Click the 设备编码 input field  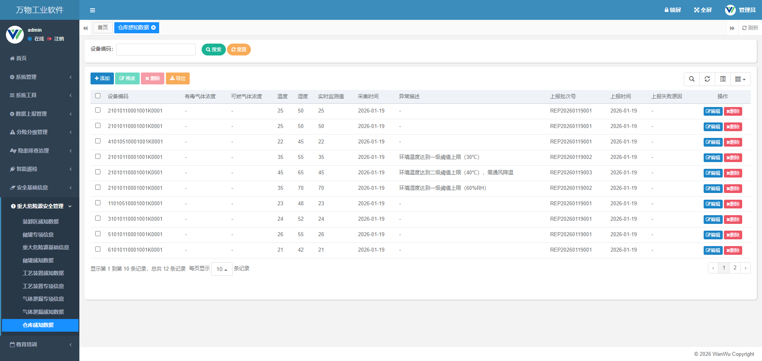(156, 50)
